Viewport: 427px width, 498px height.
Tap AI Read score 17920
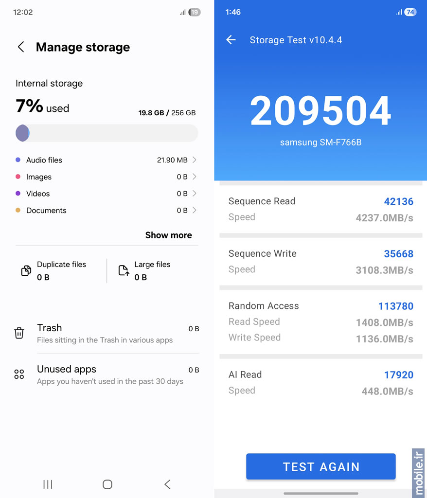[399, 375]
